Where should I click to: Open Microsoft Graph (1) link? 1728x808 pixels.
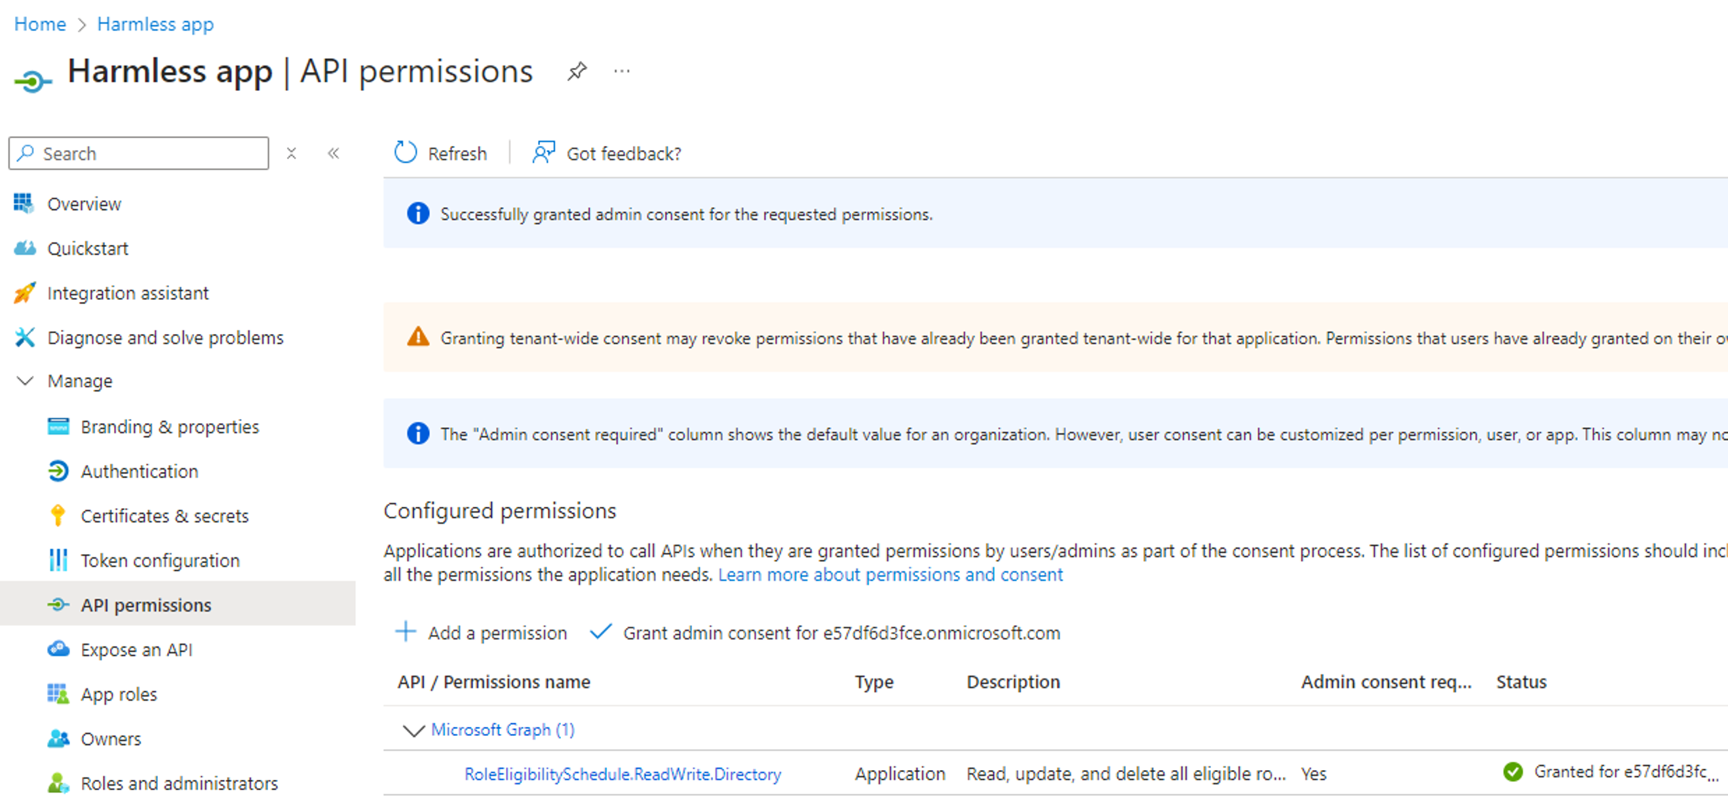503,729
